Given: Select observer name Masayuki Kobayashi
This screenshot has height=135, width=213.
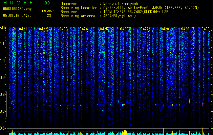Looking at the screenshot, I should (x=122, y=4).
